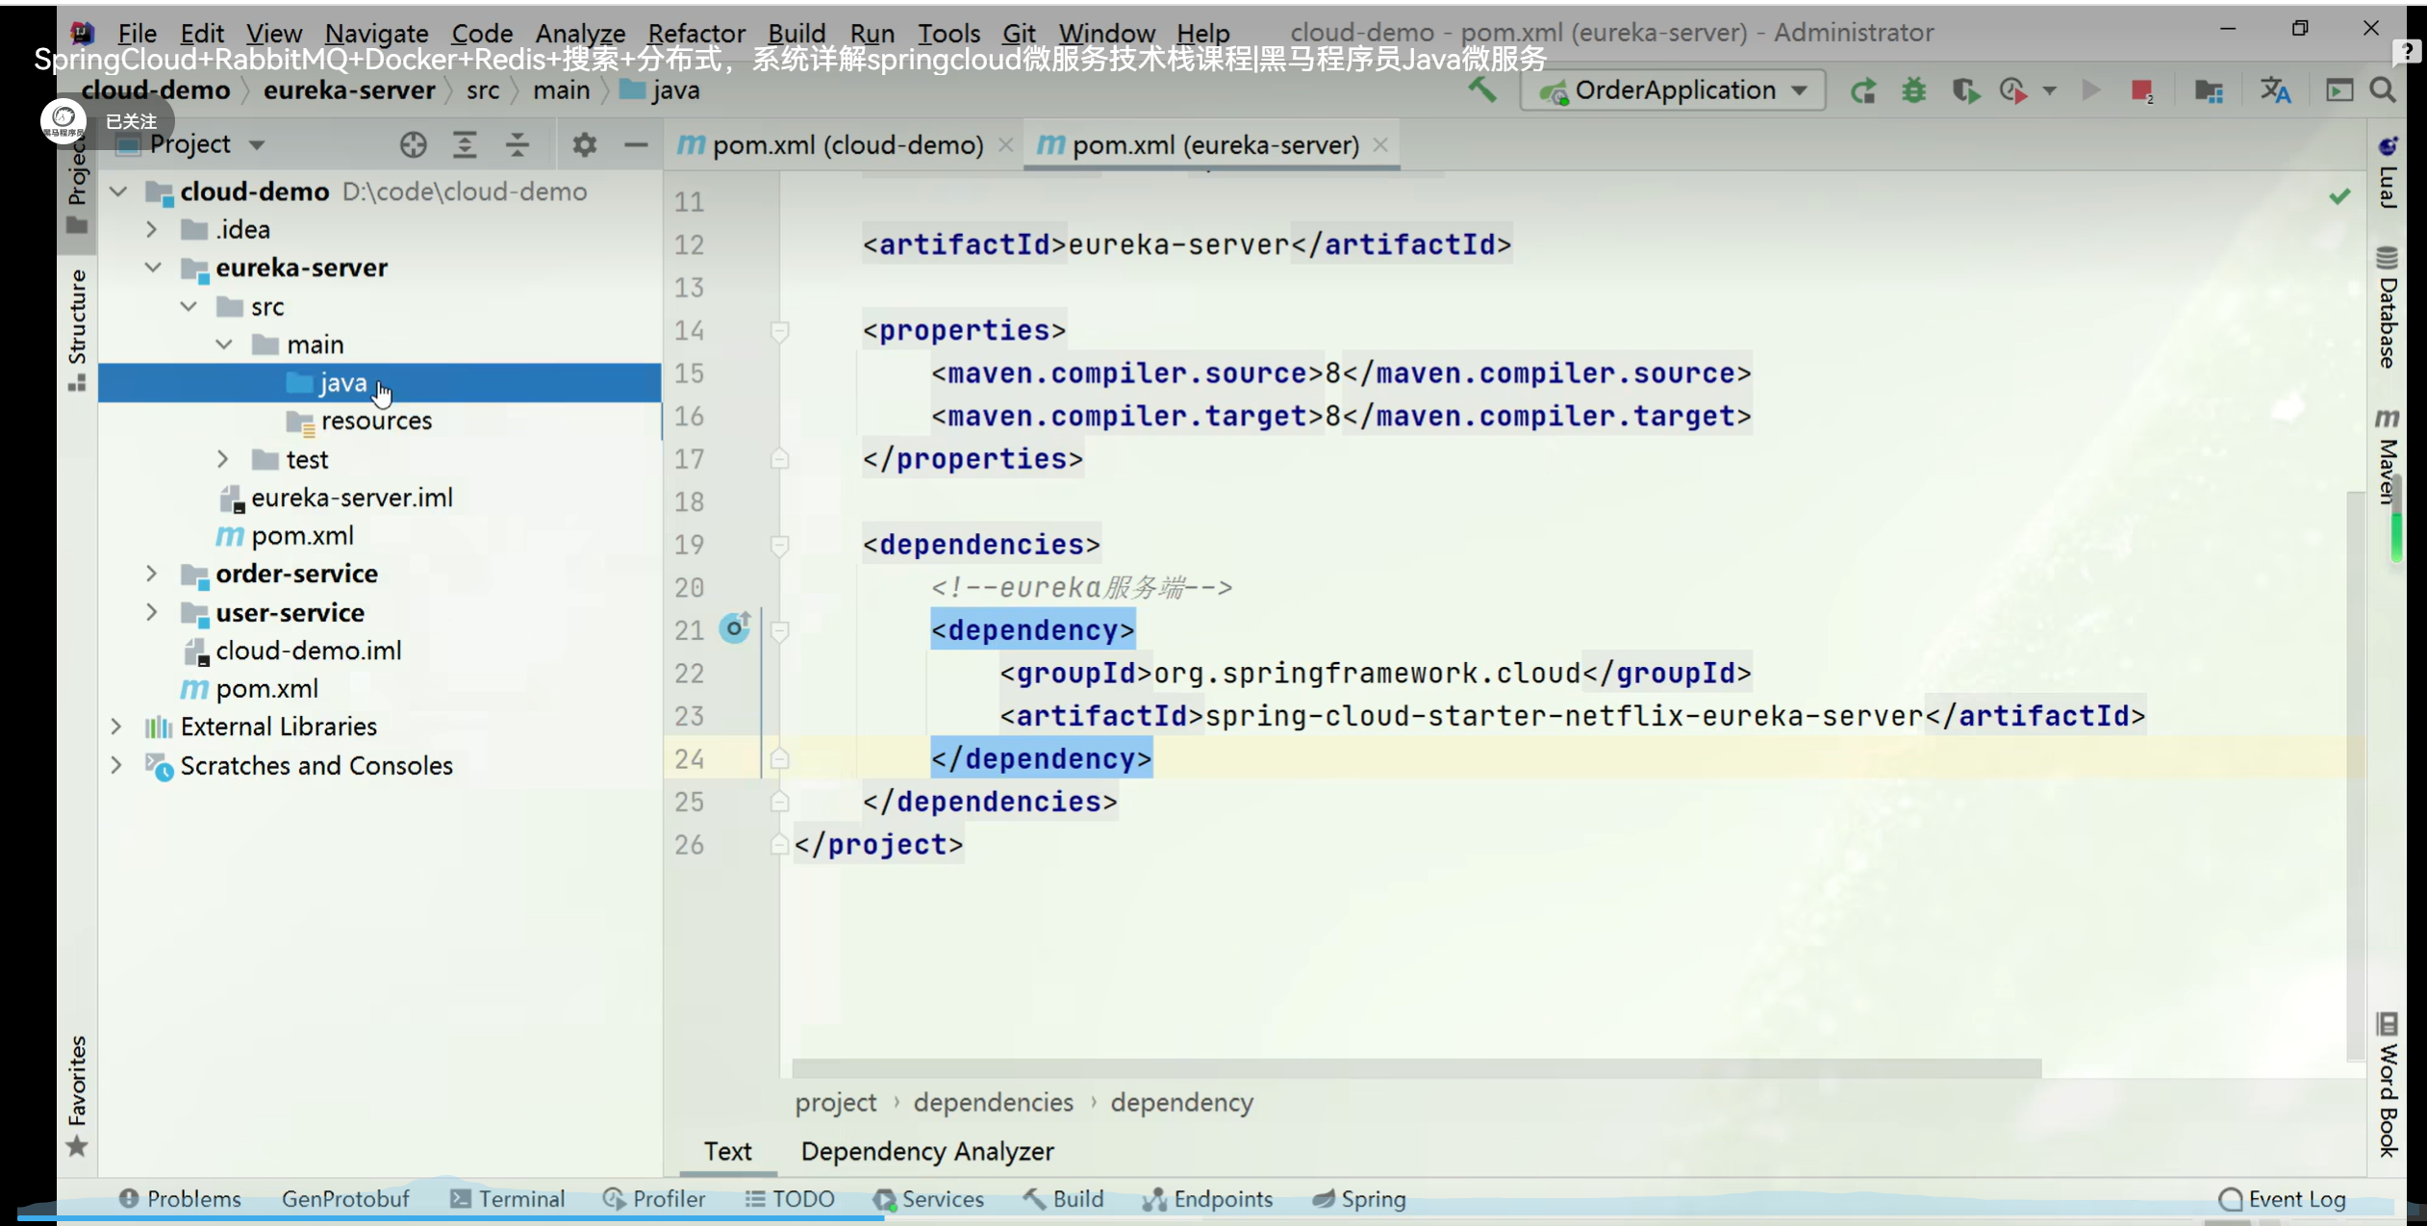Click the Search Everywhere magnifier icon

point(2383,90)
